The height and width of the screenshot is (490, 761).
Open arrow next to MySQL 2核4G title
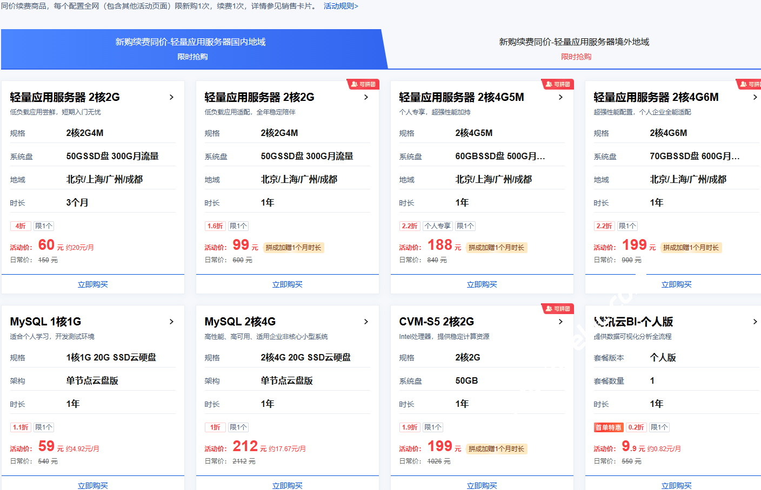coord(366,322)
